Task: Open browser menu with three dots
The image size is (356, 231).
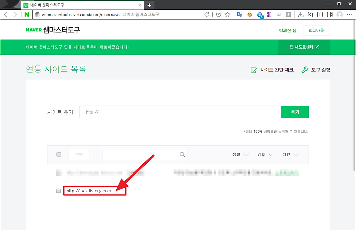Action: pos(349,14)
